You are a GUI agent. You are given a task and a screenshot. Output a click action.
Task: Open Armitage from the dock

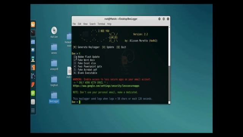[x=33, y=59]
